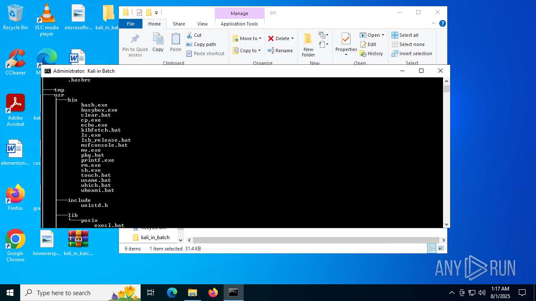Open notification center on taskbar
Screen dimensions: 536x301
(x=522, y=293)
